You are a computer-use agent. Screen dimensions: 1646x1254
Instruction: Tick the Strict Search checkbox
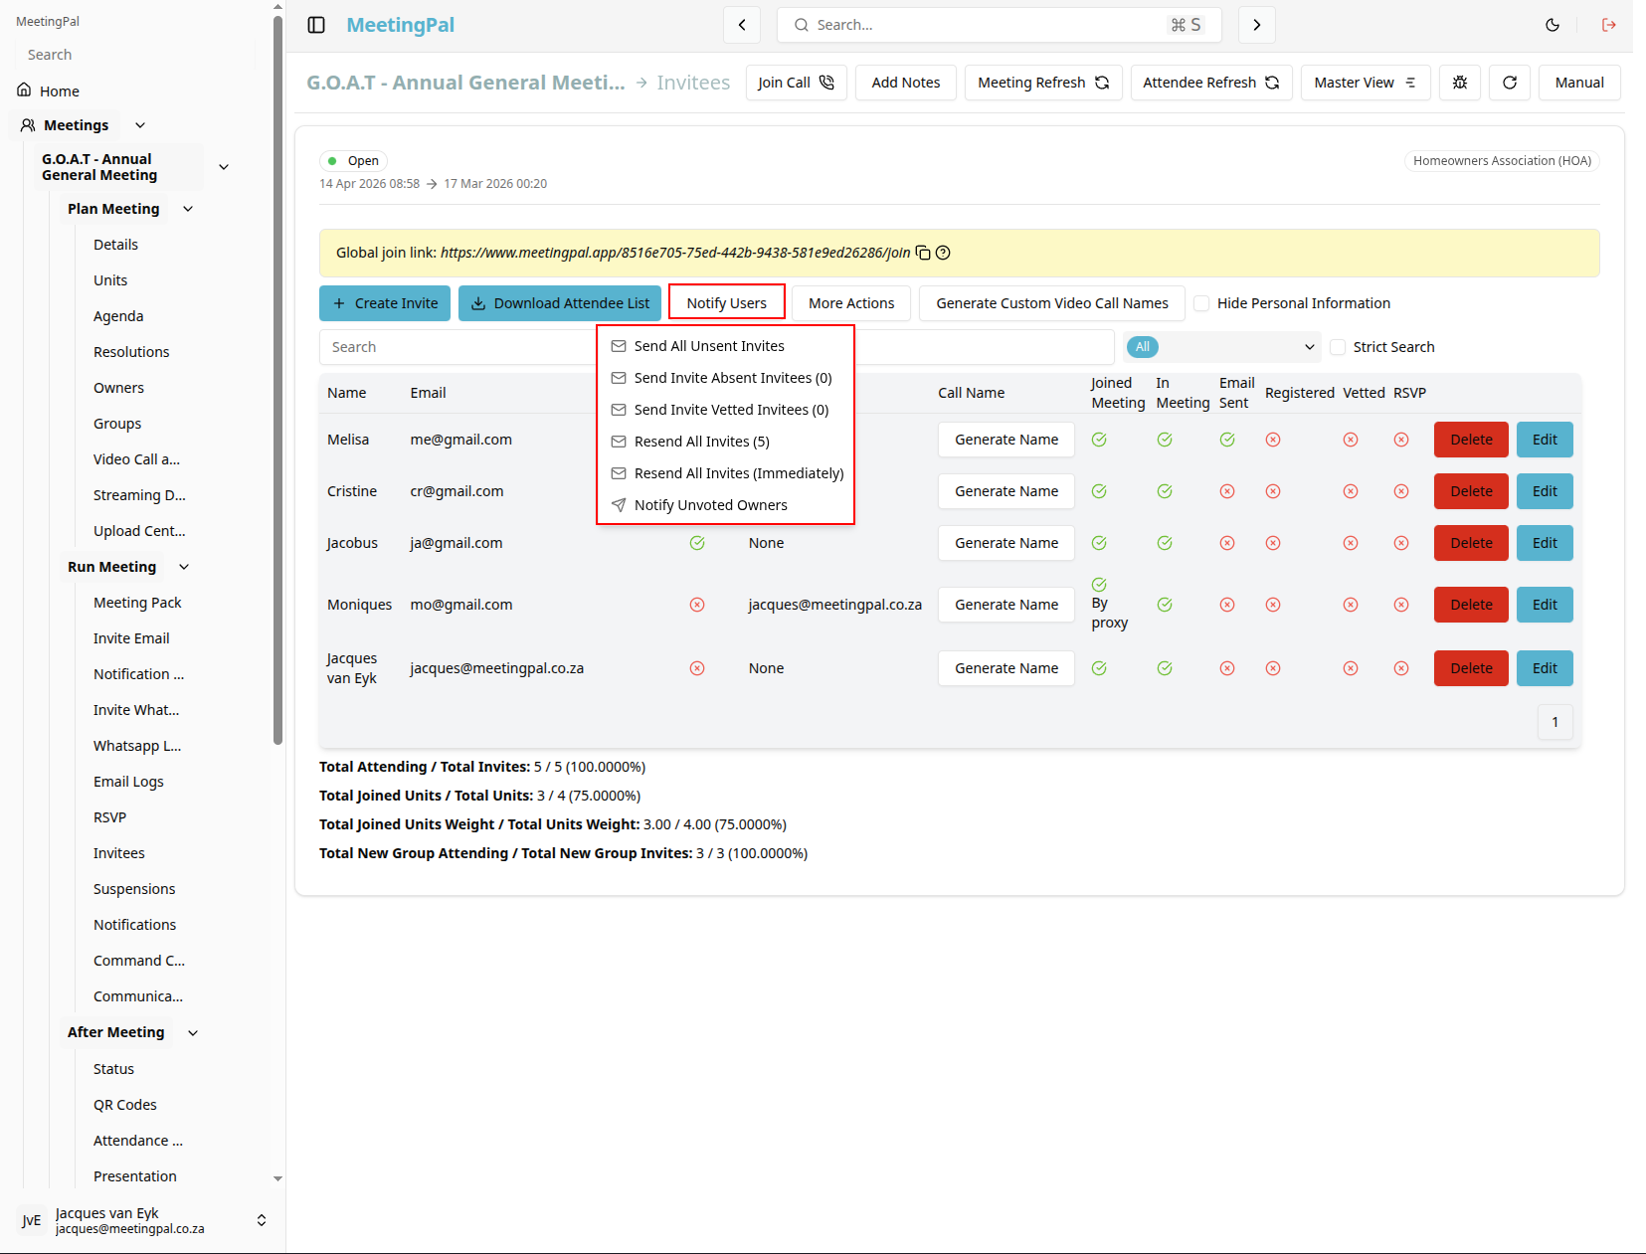coord(1338,347)
